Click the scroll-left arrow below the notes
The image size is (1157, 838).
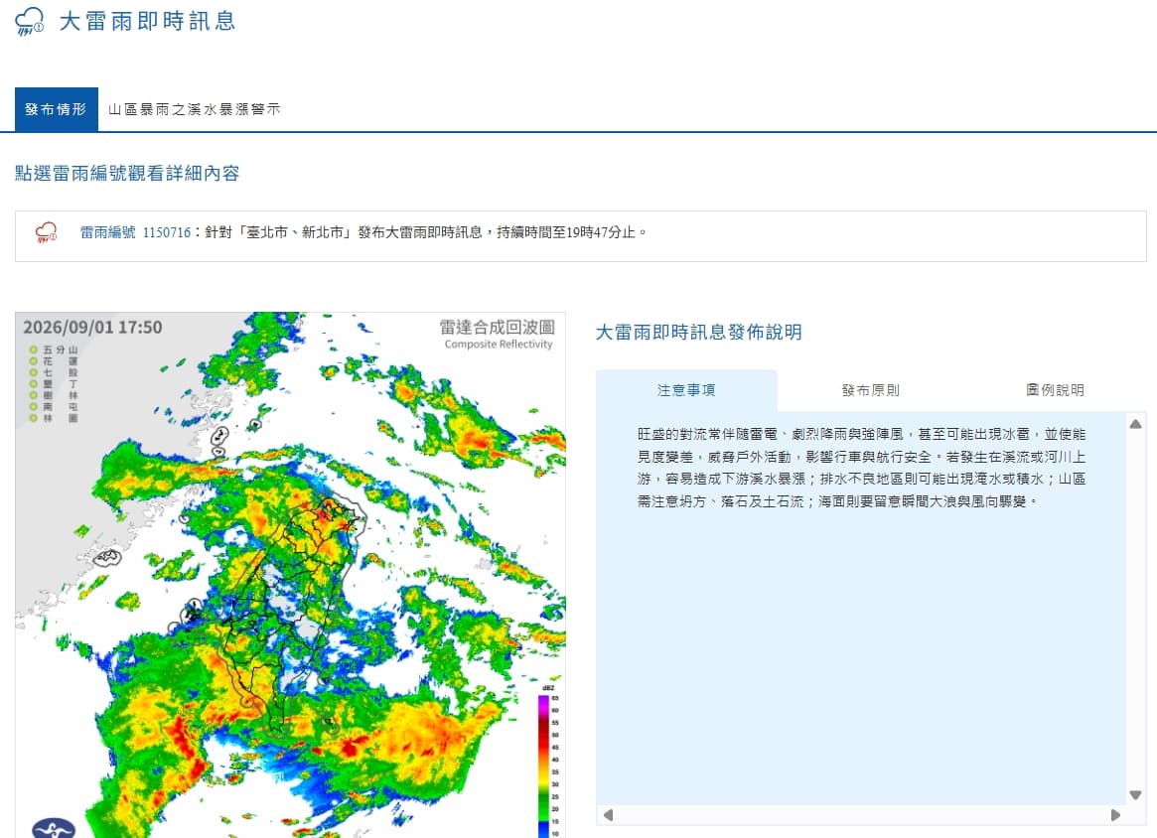click(608, 815)
